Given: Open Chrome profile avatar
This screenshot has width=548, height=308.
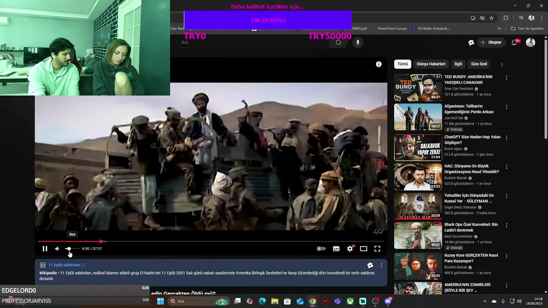Looking at the screenshot, I should coord(531,18).
